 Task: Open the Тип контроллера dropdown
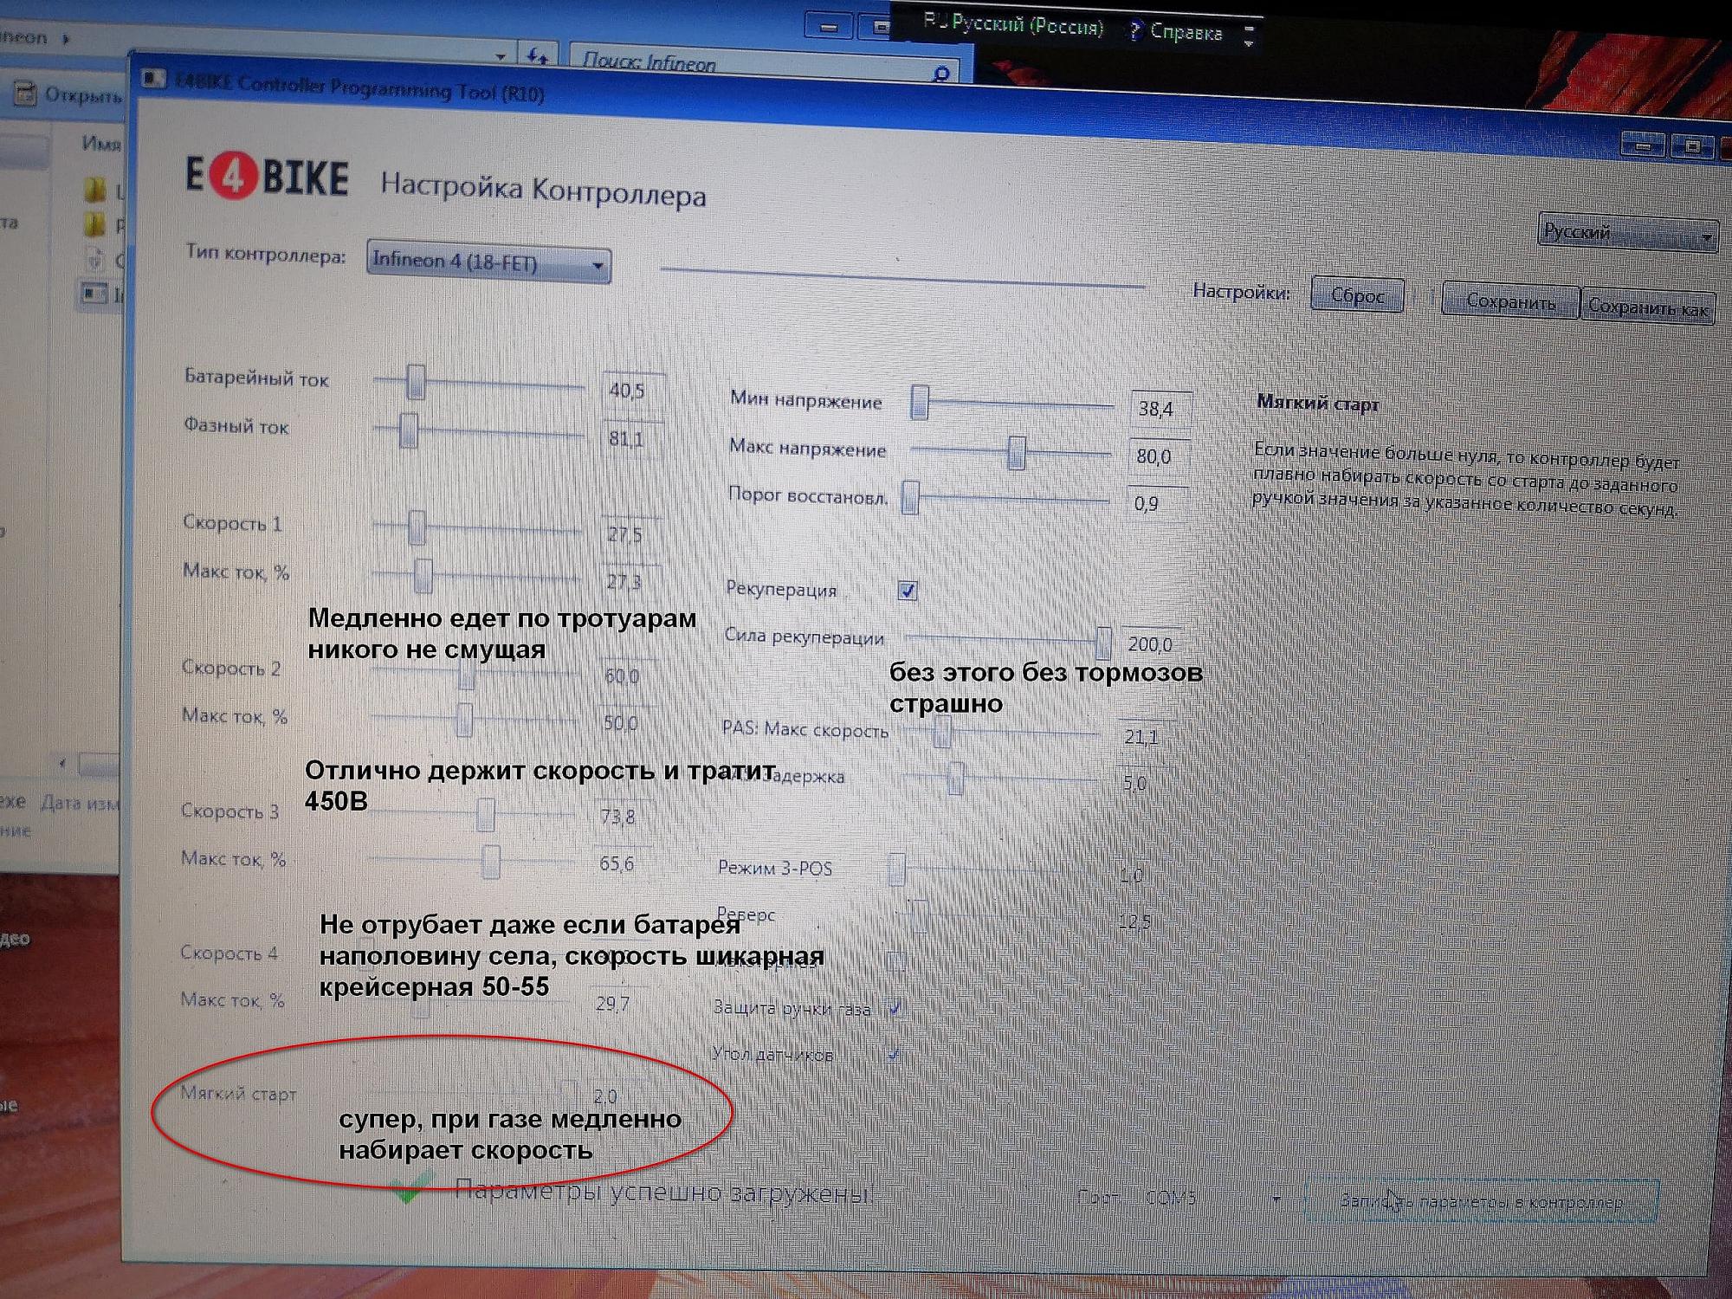point(488,262)
